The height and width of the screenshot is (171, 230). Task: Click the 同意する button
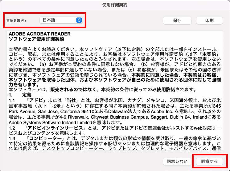(x=209, y=161)
